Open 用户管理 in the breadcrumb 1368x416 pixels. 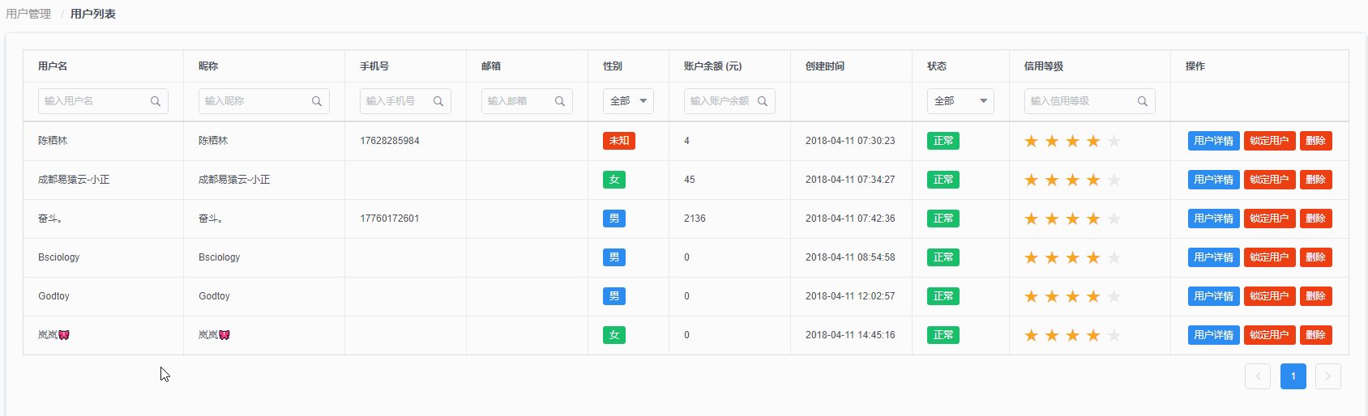tap(28, 14)
